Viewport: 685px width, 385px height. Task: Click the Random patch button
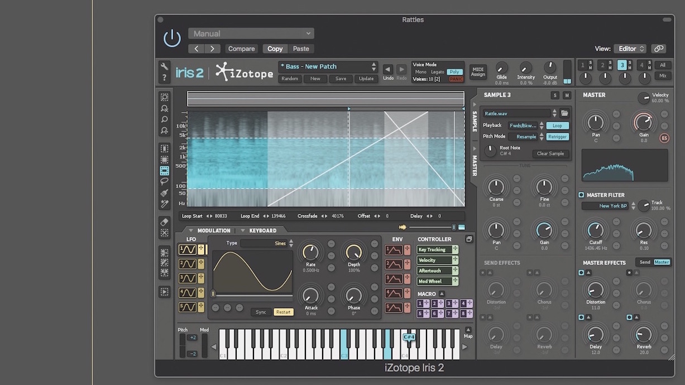click(290, 79)
